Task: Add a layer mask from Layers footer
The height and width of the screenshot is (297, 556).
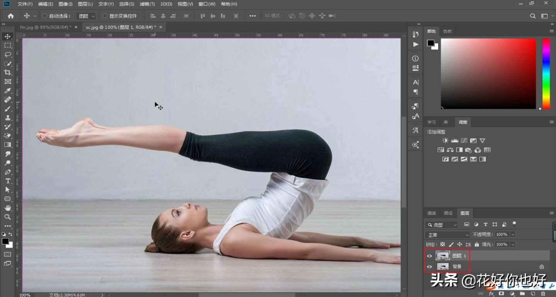Action: 502,294
